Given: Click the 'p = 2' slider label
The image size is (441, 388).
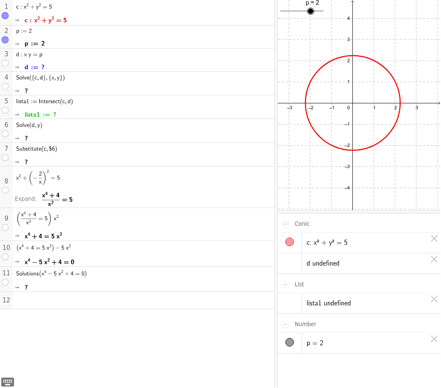Looking at the screenshot, I should (x=312, y=3).
